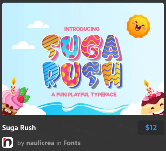Click the white cloud above INTRODUCING text

pyautogui.click(x=38, y=25)
